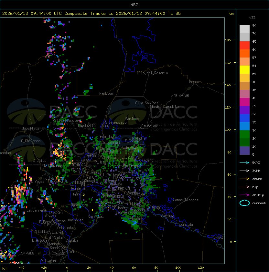Click the TUPUNGATO place label

pos(52,225)
